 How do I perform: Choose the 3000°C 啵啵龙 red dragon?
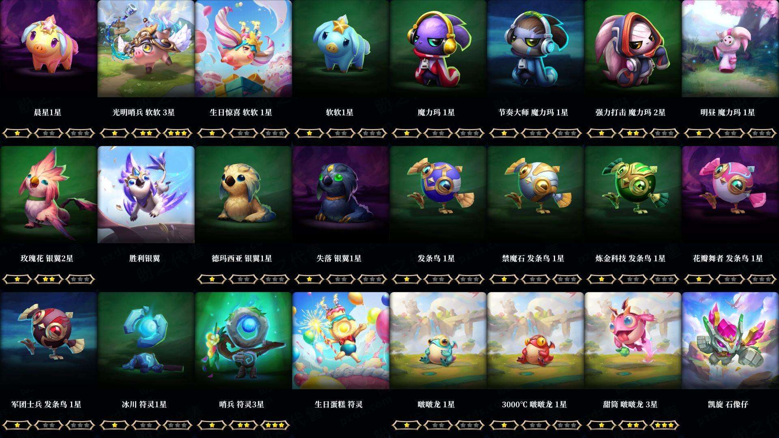(535, 341)
